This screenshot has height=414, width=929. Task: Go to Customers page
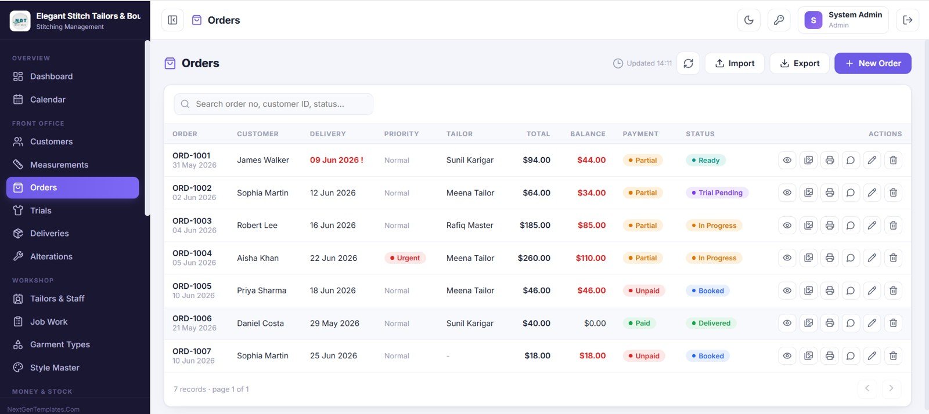point(73,141)
